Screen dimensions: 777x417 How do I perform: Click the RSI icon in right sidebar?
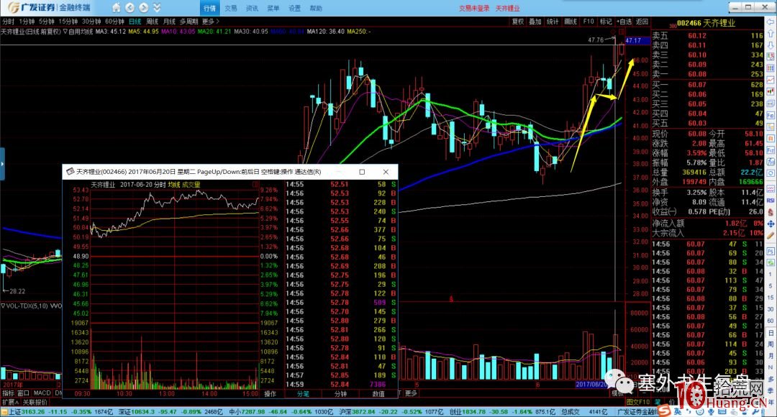[x=771, y=201]
